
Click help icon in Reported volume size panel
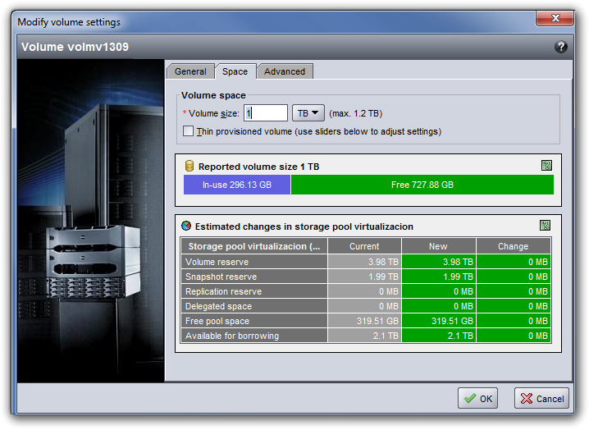(546, 166)
